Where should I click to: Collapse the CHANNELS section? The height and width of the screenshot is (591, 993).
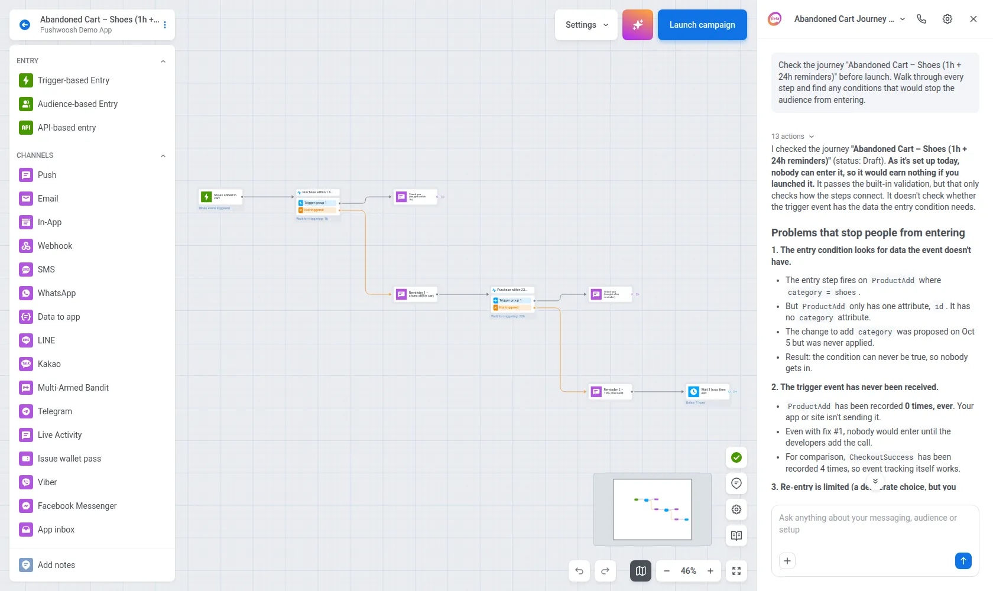click(x=163, y=155)
